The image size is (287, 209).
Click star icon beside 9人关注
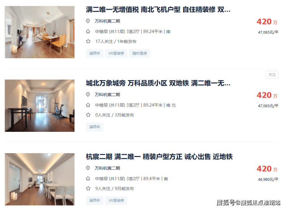coord(88,188)
